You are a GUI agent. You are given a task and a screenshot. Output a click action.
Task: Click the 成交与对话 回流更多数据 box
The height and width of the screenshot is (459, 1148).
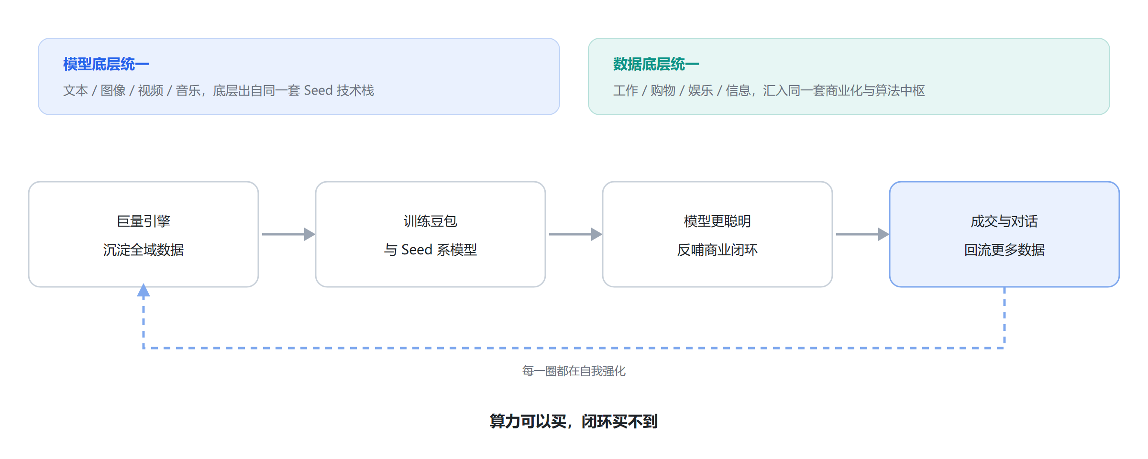tap(1004, 234)
